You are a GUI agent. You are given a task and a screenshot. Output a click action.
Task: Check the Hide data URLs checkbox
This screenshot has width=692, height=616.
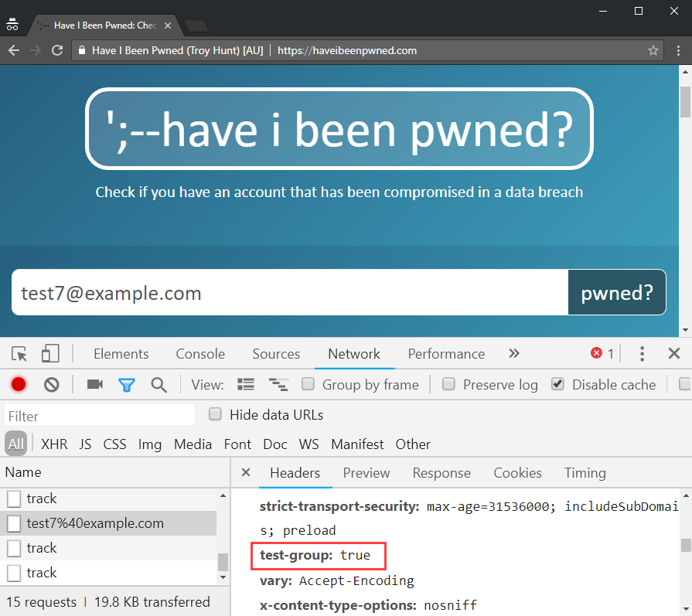pos(215,414)
